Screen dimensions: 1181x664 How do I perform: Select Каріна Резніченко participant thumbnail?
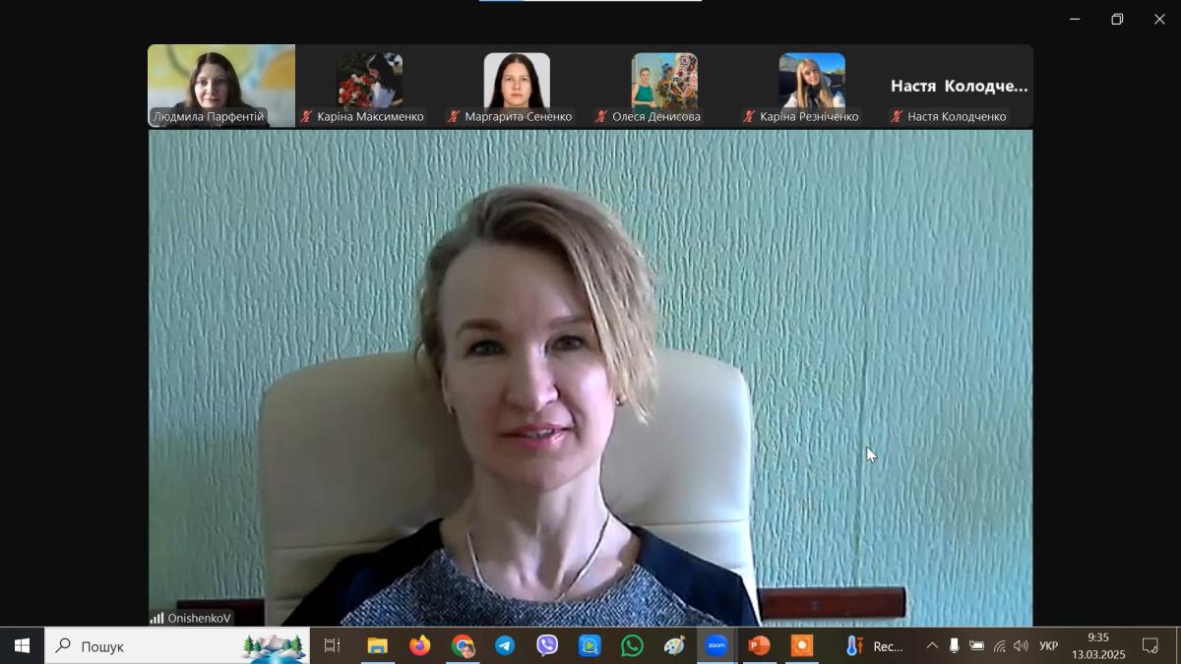812,86
